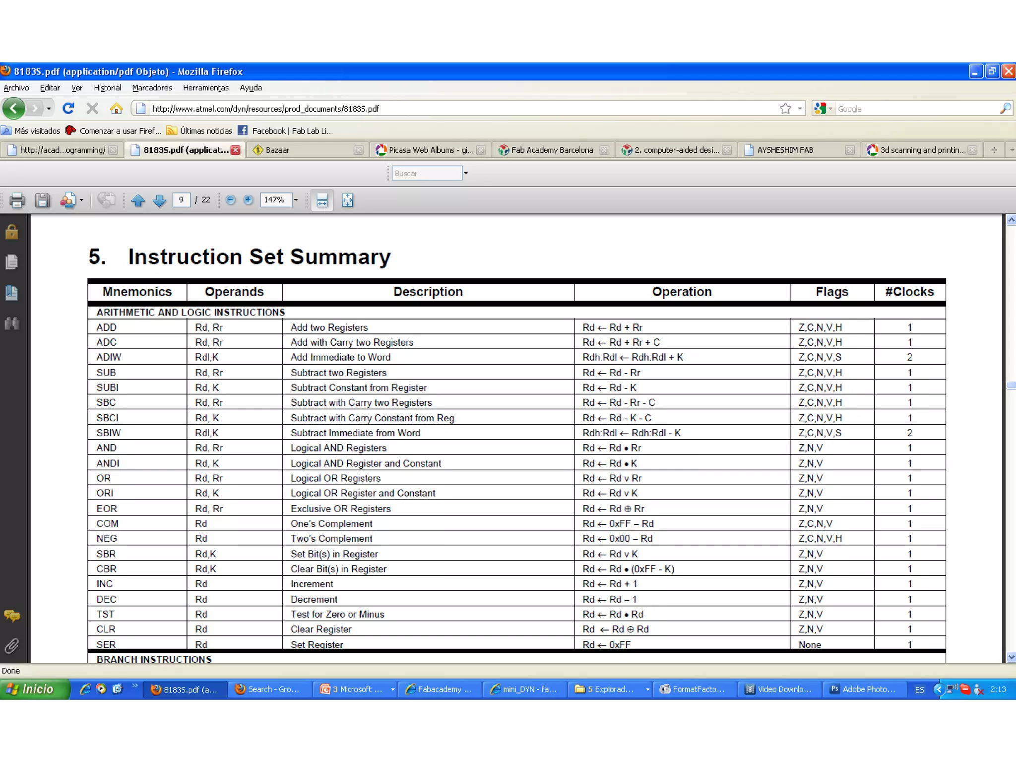Image resolution: width=1016 pixels, height=762 pixels.
Task: Open the Buscar find options dropdown
Action: click(x=466, y=173)
